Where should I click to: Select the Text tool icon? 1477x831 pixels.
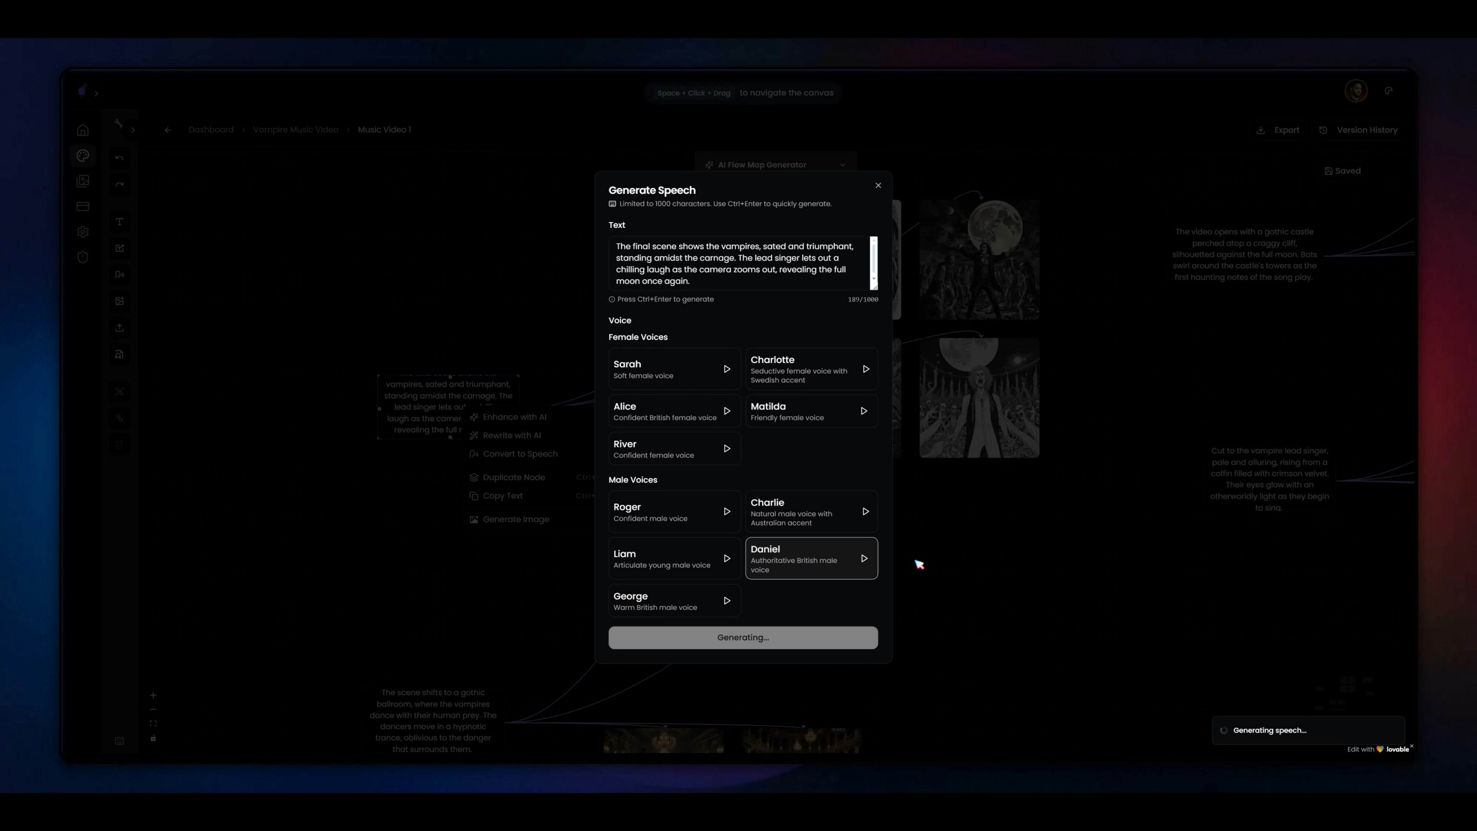tap(119, 222)
